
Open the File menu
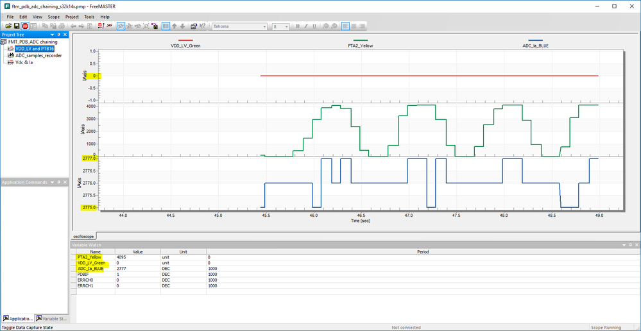(10, 17)
